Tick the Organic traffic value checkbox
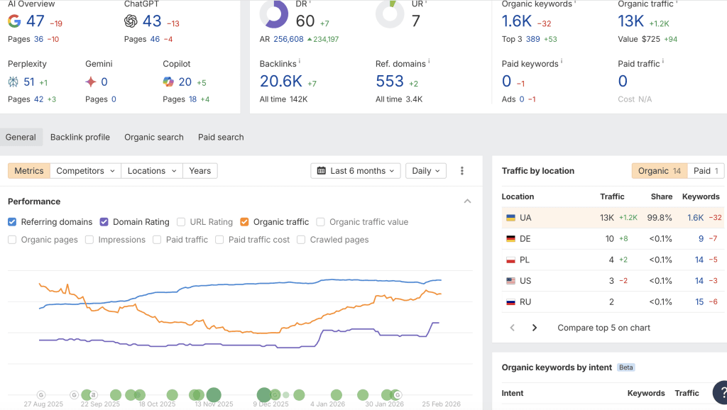The height and width of the screenshot is (410, 727). point(320,222)
